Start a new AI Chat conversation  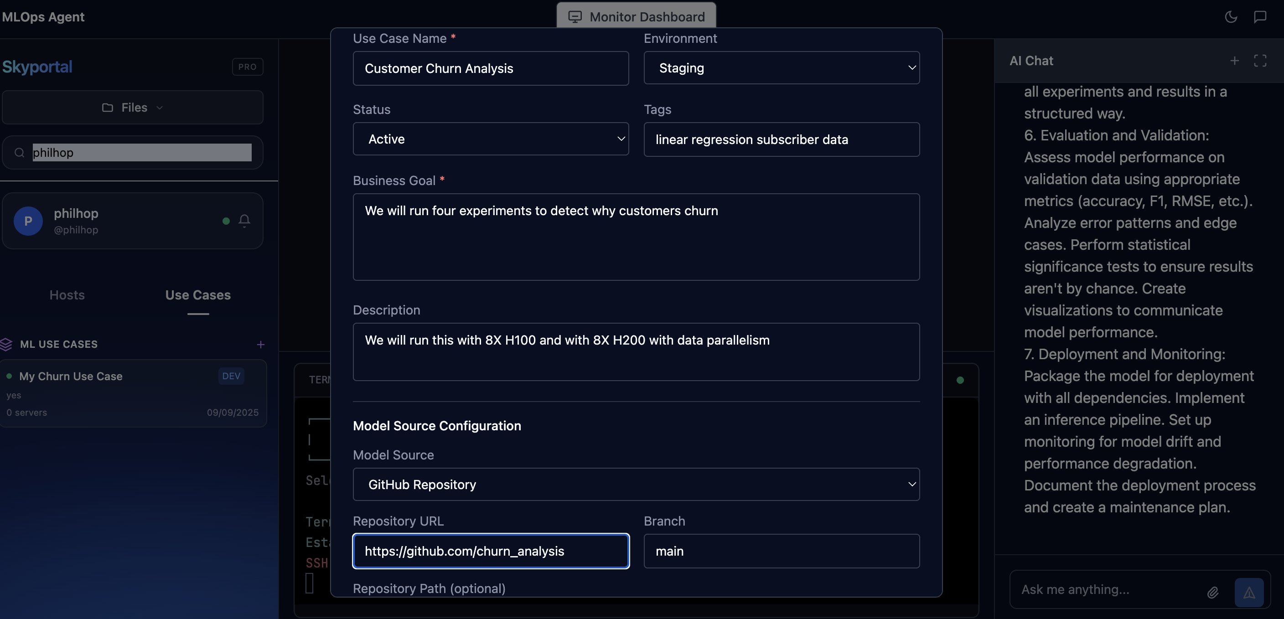point(1234,60)
